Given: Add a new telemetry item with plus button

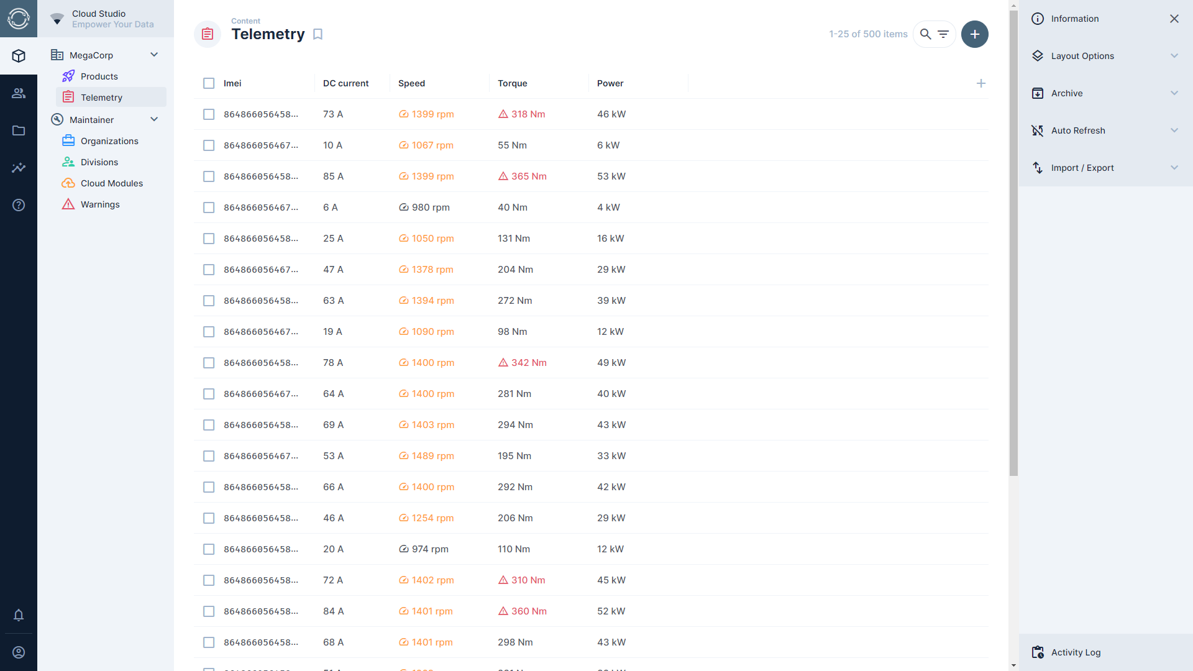Looking at the screenshot, I should click(974, 34).
